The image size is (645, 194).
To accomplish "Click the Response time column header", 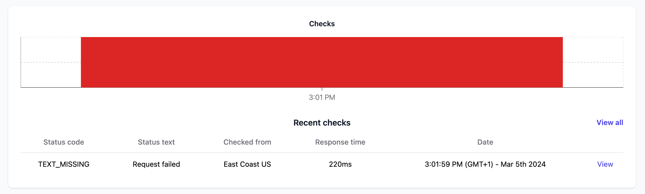I will [x=340, y=142].
